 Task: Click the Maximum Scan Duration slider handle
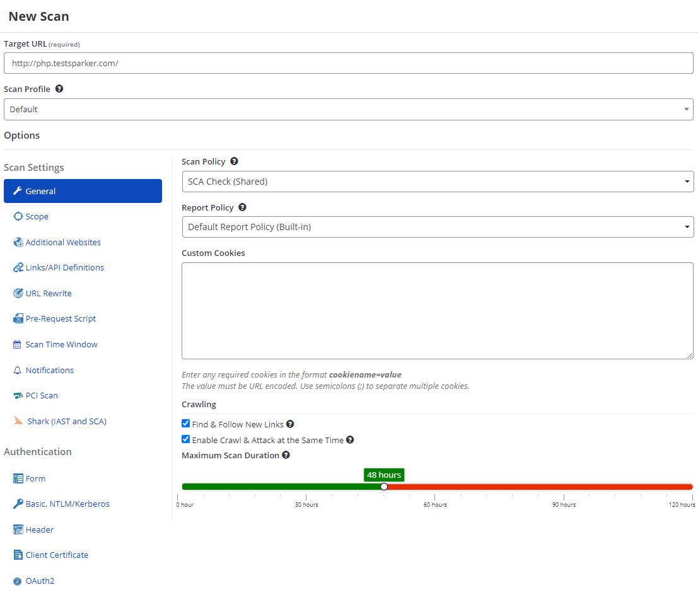pyautogui.click(x=384, y=486)
